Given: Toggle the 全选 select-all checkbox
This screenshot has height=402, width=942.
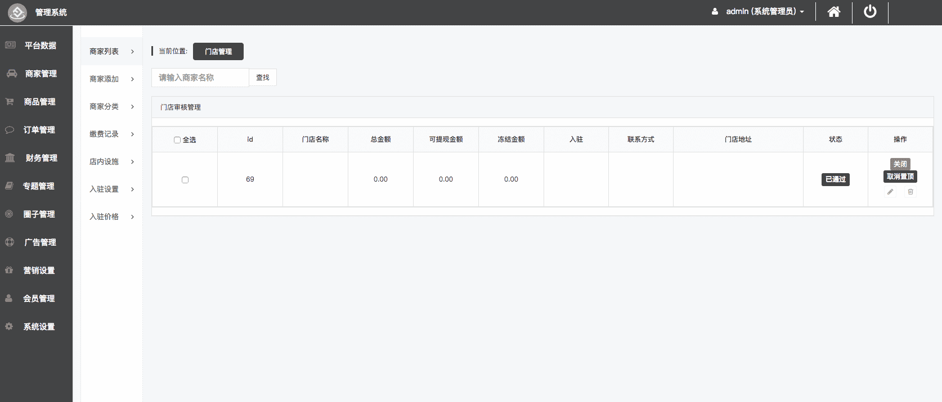Looking at the screenshot, I should [177, 140].
